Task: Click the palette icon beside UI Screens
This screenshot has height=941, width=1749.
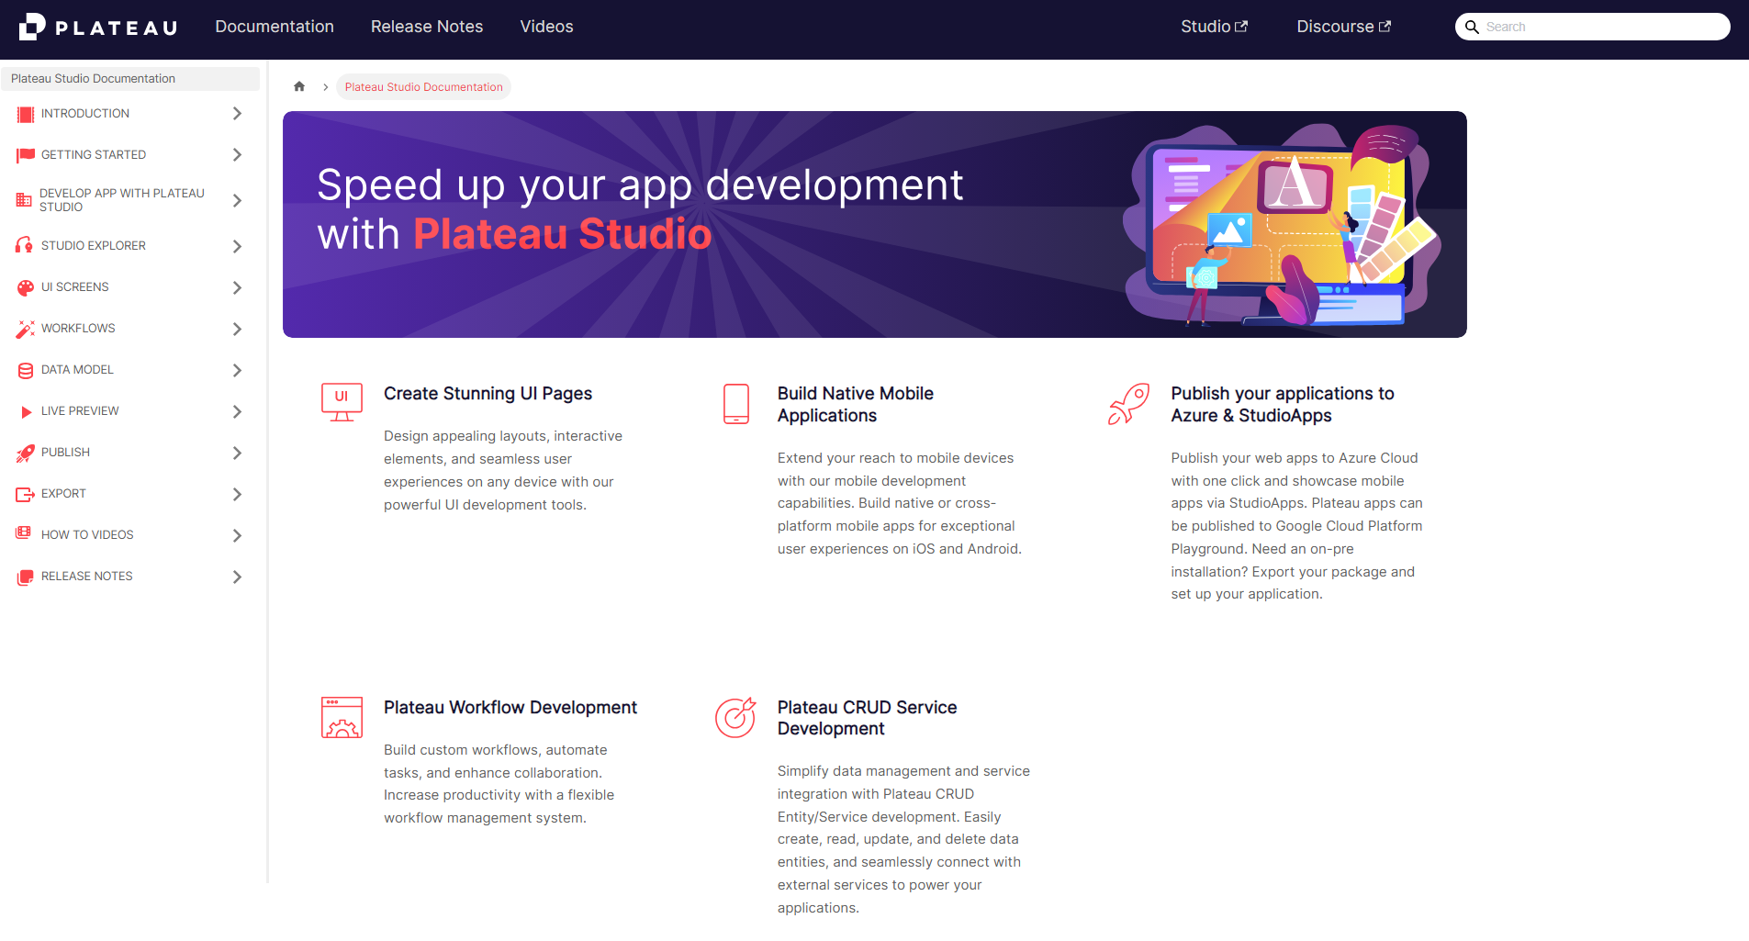Action: 25,287
